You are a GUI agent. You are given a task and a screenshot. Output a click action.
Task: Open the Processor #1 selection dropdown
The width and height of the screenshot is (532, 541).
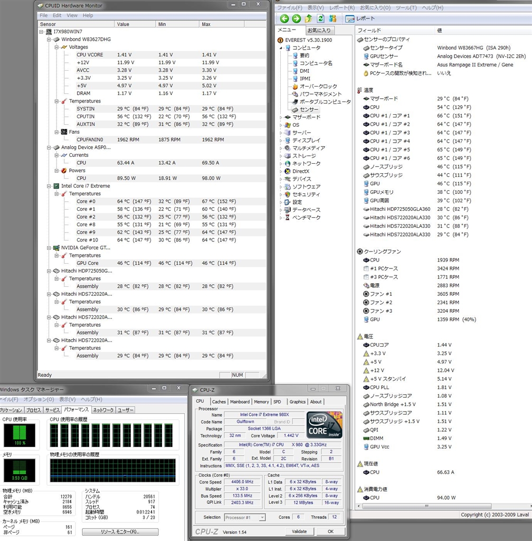pyautogui.click(x=245, y=517)
